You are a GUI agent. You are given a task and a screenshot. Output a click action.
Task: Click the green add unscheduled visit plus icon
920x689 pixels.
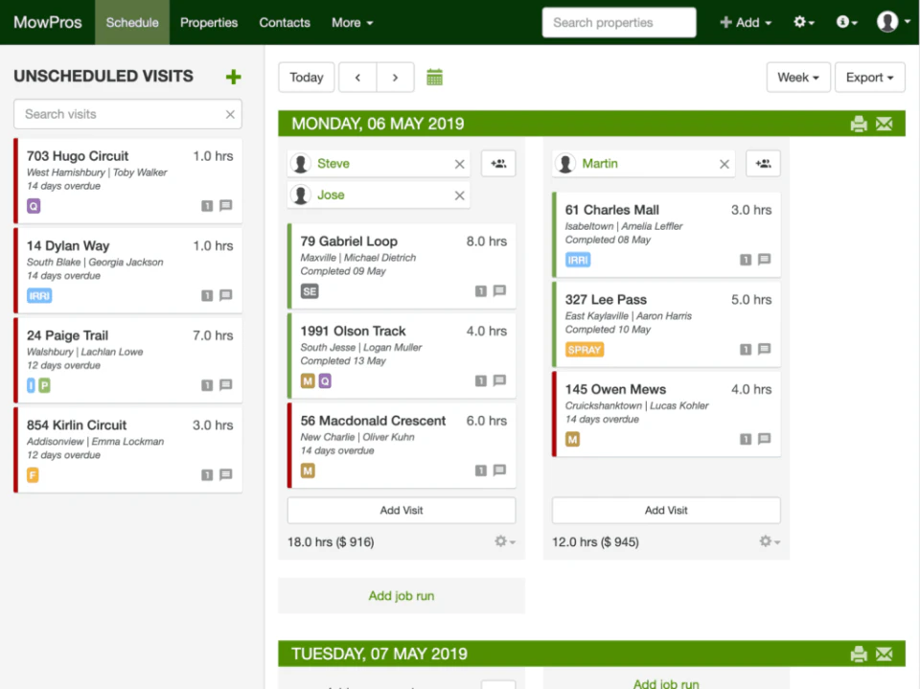coord(233,78)
